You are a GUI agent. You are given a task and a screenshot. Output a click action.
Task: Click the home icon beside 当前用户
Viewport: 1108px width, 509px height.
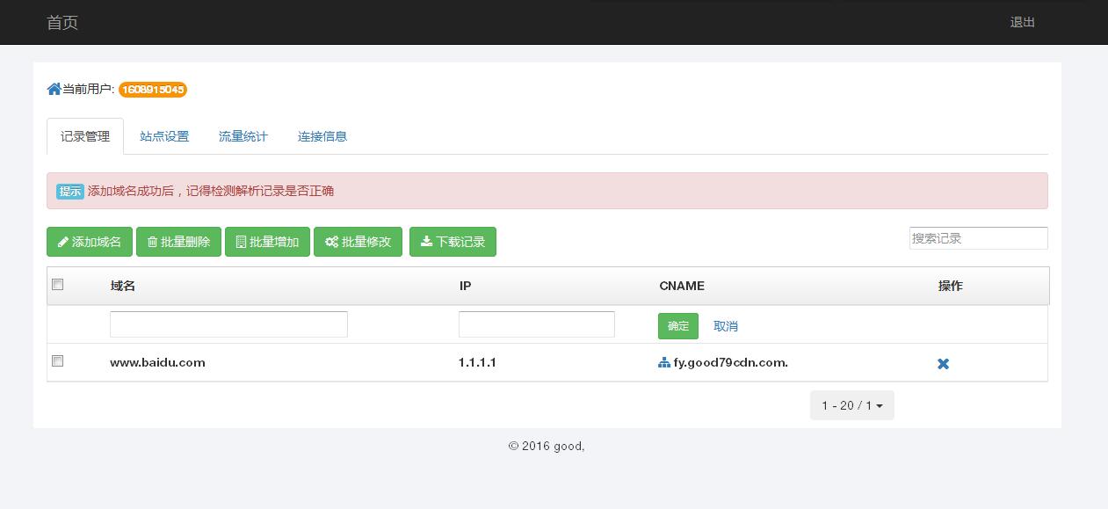pyautogui.click(x=54, y=89)
